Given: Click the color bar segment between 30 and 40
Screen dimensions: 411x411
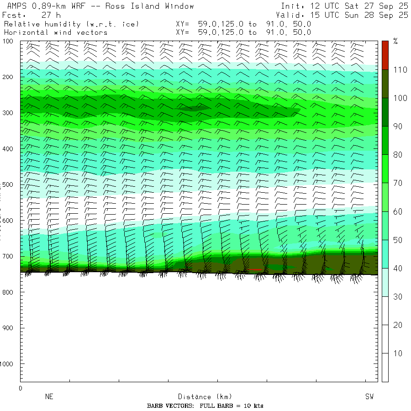Looking at the screenshot, I should coord(385,282).
